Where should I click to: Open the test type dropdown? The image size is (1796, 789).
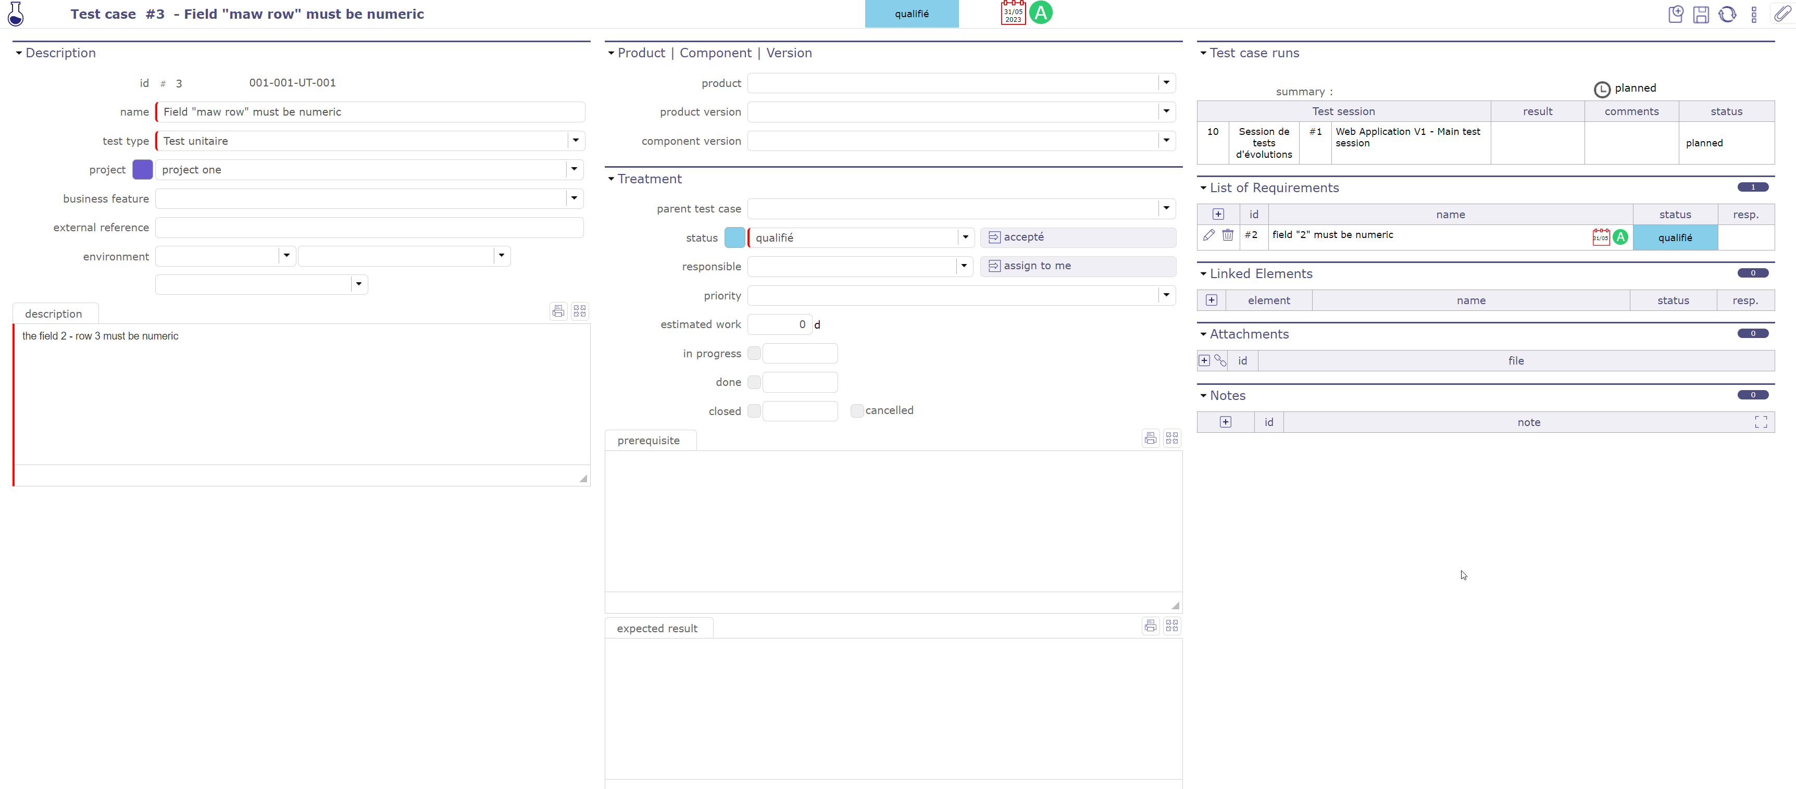(575, 140)
